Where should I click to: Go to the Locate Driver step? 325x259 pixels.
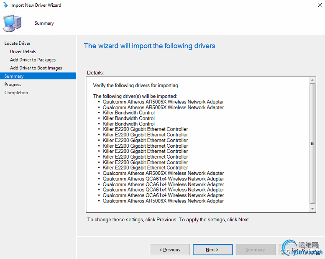[18, 43]
